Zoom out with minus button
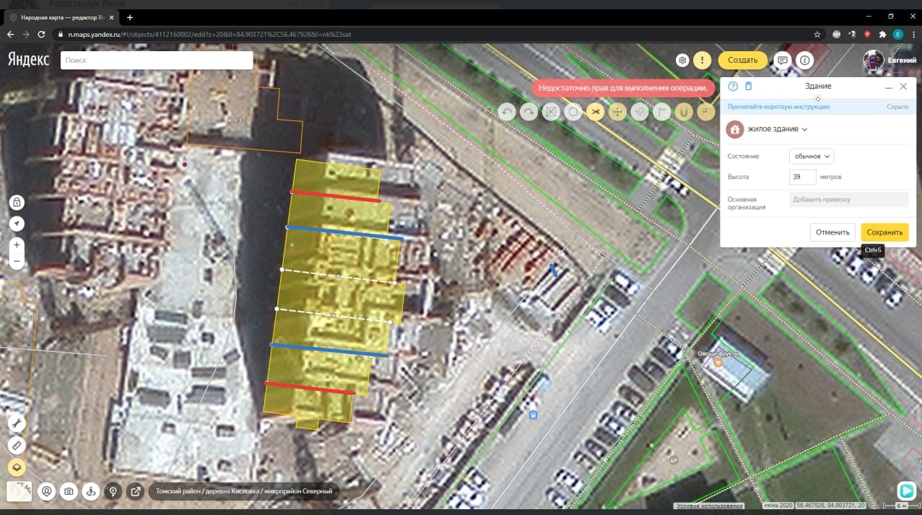922x515 pixels. pos(17,263)
